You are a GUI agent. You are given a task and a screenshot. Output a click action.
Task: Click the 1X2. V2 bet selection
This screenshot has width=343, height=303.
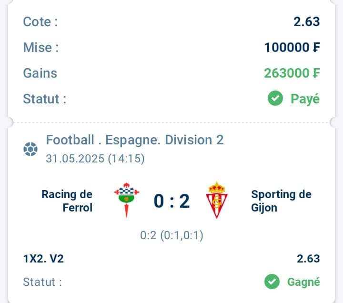tap(43, 259)
